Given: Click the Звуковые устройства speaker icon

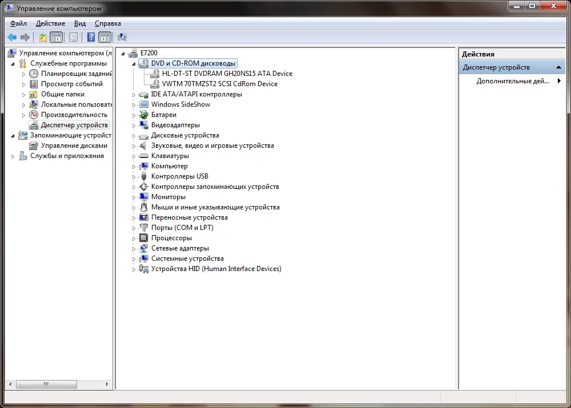Looking at the screenshot, I should click(x=144, y=146).
